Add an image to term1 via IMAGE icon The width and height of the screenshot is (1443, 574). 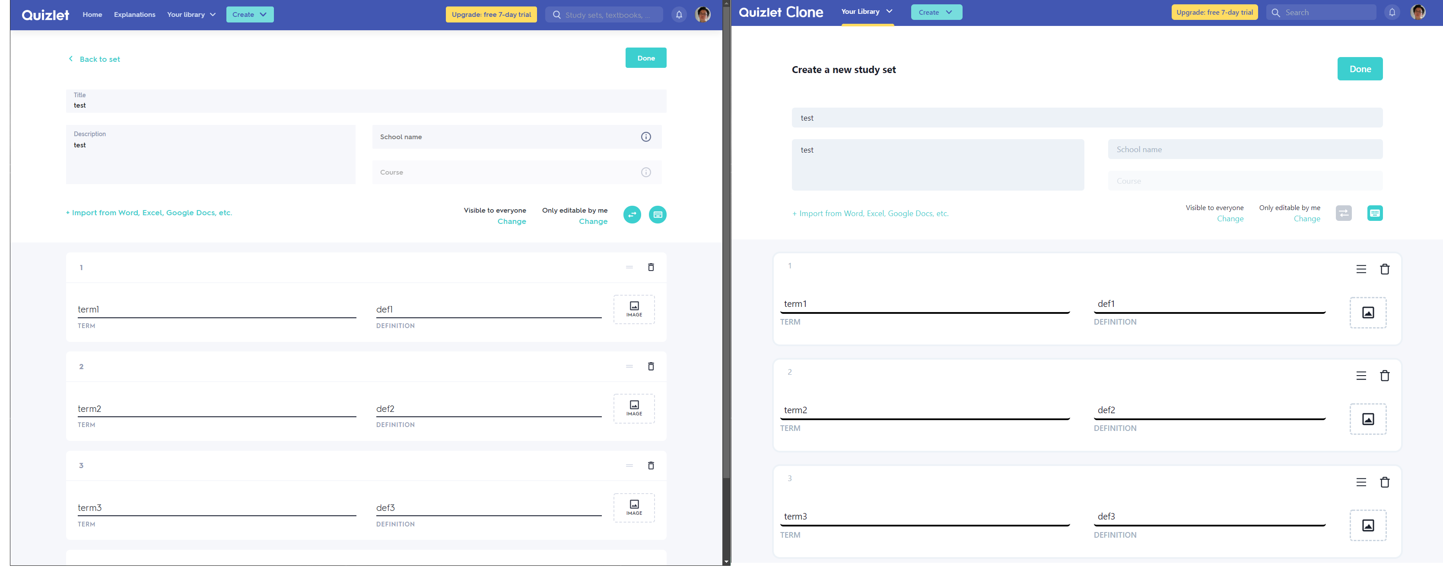tap(633, 309)
